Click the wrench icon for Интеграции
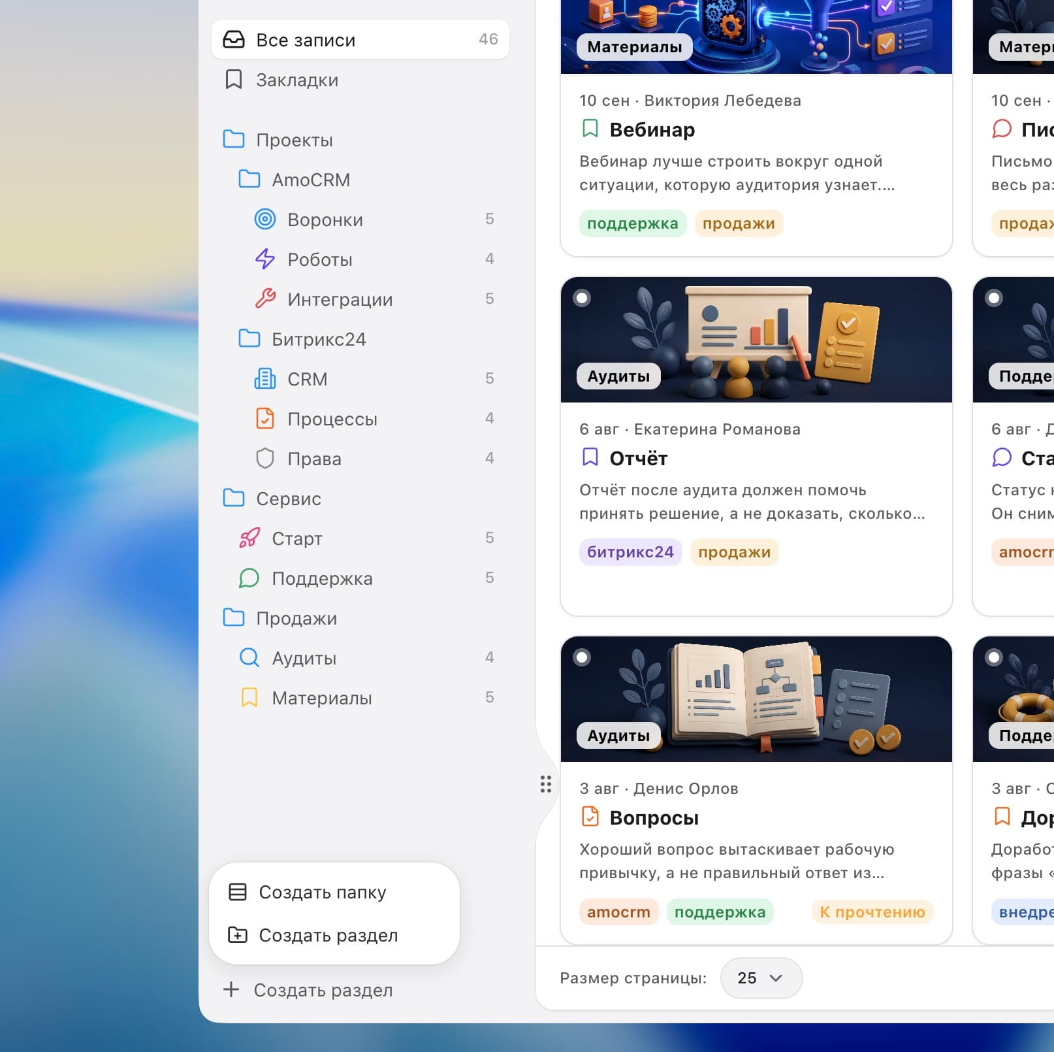 pos(264,299)
